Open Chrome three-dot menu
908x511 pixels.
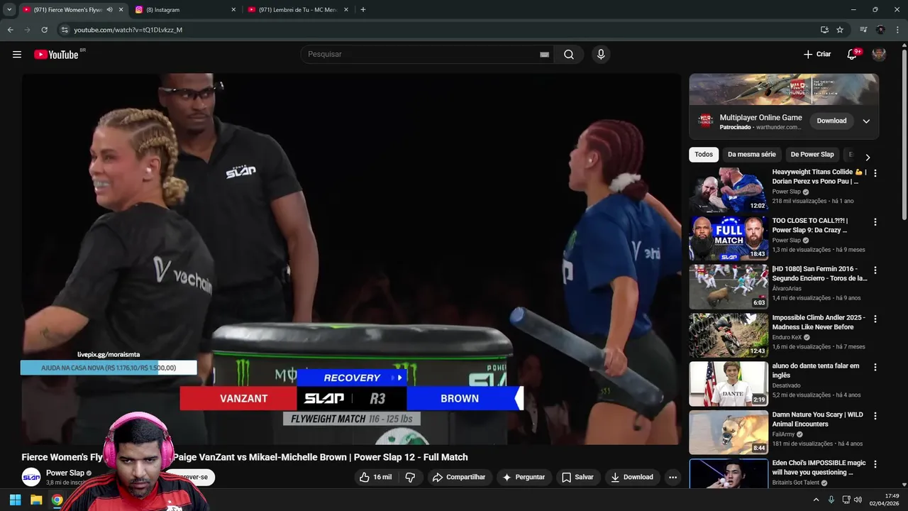(897, 30)
